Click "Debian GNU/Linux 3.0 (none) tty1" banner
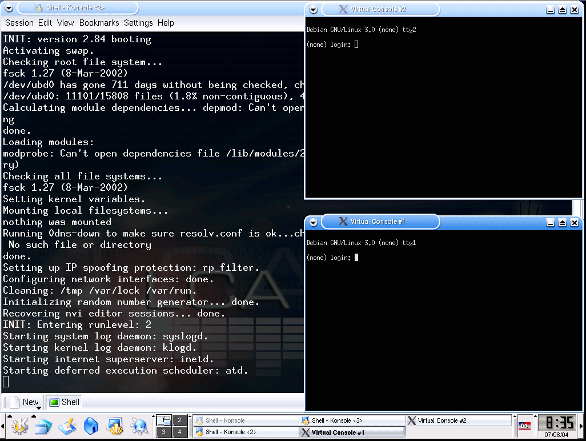Viewport: 586px width, 441px height. 361,243
